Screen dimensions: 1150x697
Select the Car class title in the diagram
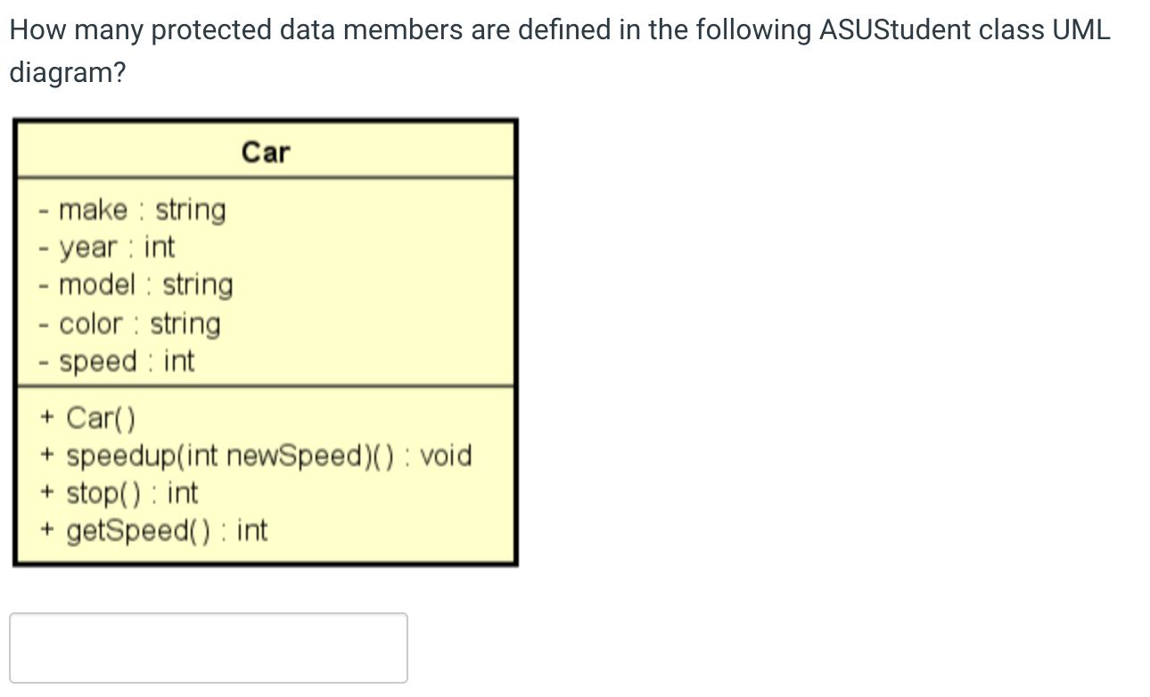[x=265, y=152]
